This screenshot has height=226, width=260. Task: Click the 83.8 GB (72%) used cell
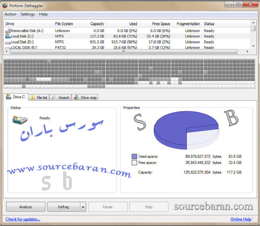point(125,36)
